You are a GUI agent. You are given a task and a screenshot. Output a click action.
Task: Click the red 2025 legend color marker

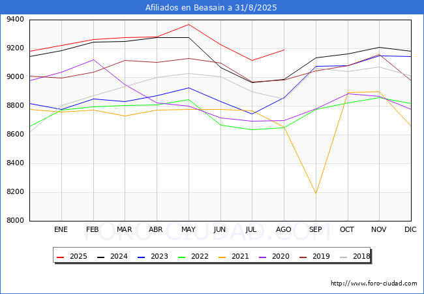pos(61,257)
